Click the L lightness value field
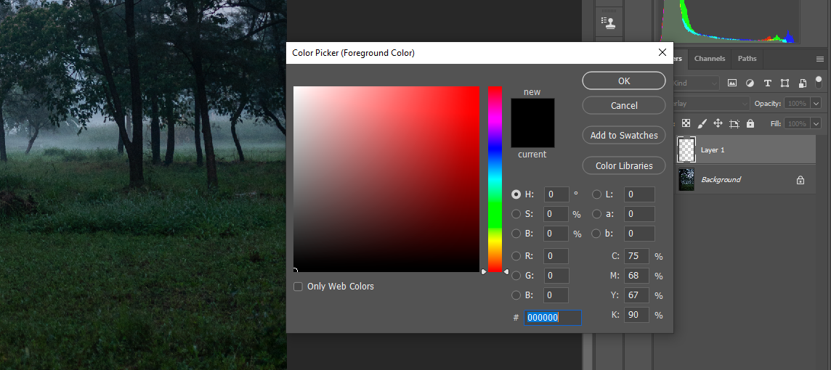Screen dimensions: 831x370 coord(639,194)
